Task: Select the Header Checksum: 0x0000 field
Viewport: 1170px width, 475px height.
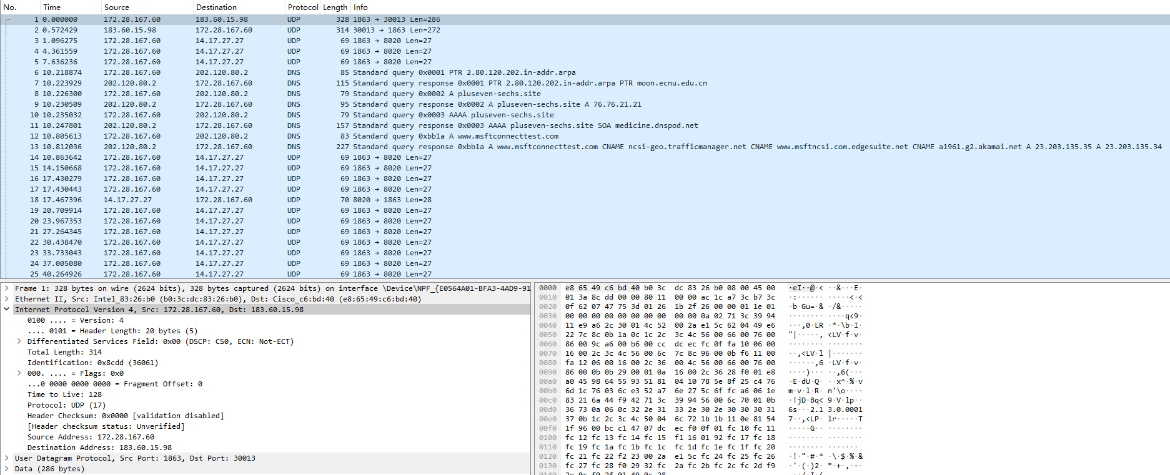Action: [x=126, y=416]
